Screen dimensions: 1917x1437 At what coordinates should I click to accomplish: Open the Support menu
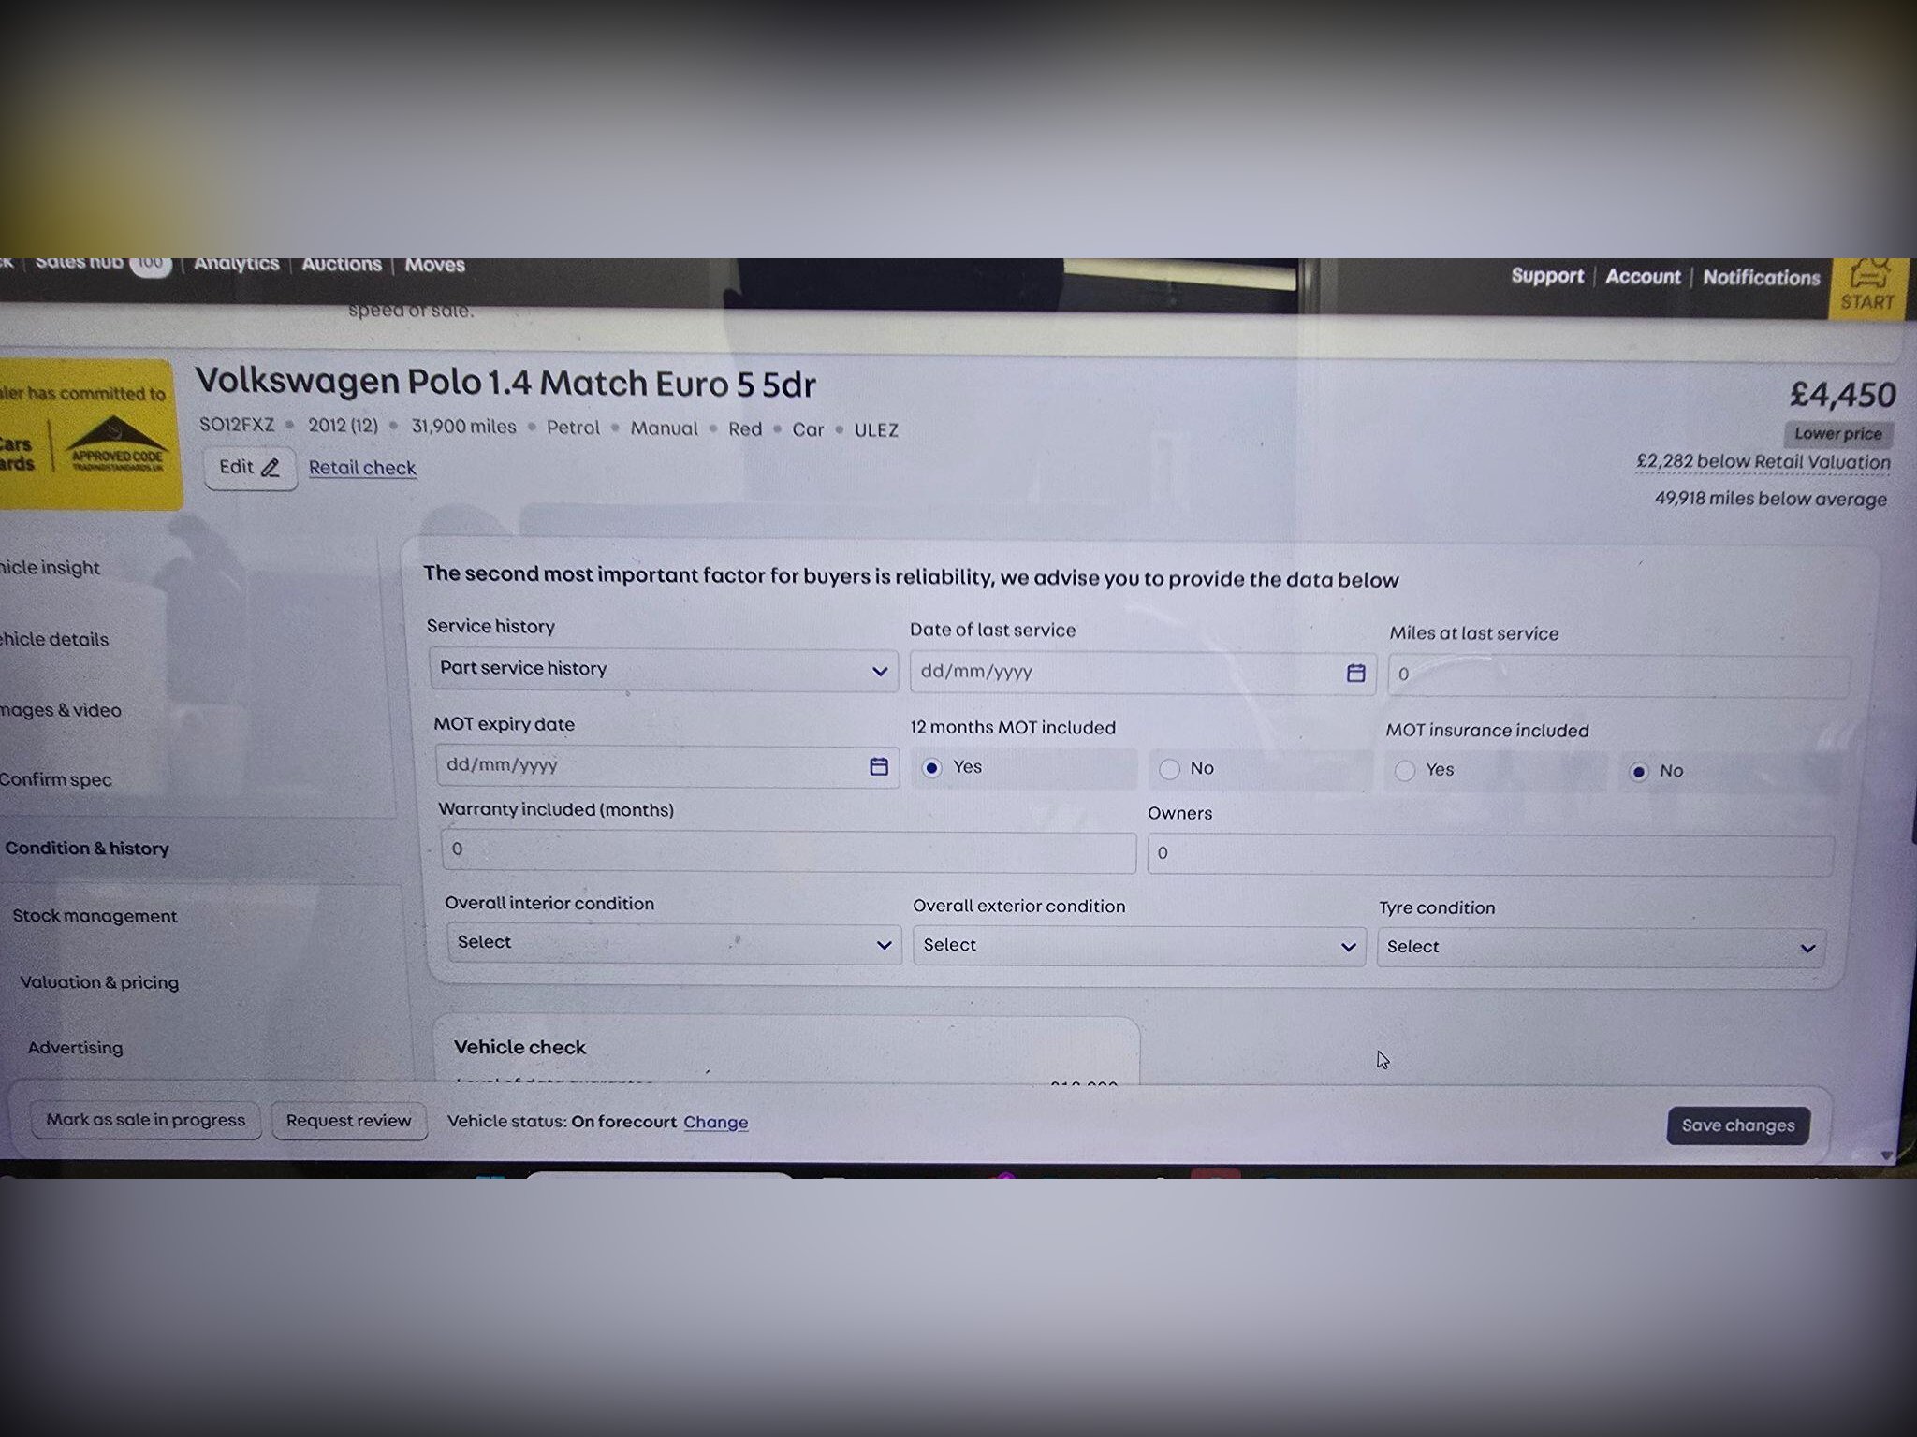1547,276
